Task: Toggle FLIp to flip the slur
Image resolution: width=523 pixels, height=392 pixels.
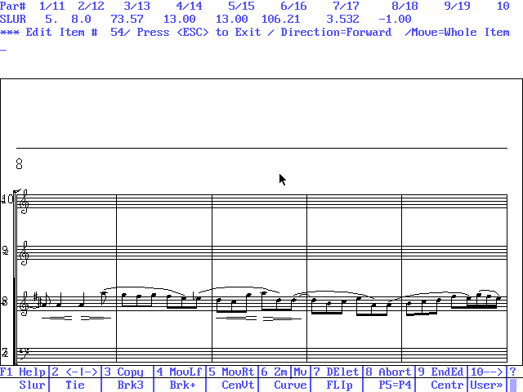Action: coord(339,385)
